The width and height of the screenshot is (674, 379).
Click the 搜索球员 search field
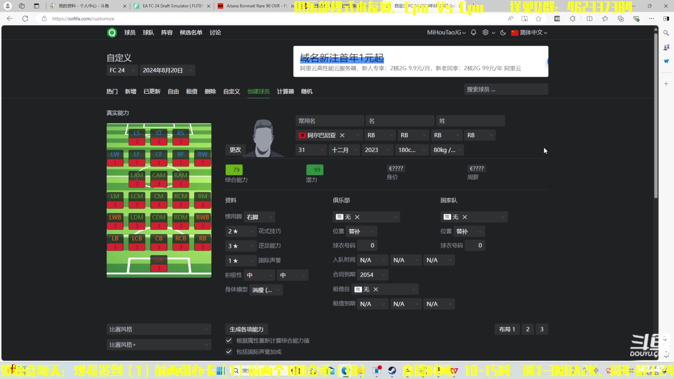click(506, 89)
